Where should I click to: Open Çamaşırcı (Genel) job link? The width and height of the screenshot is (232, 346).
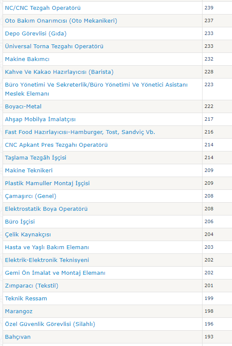31,196
